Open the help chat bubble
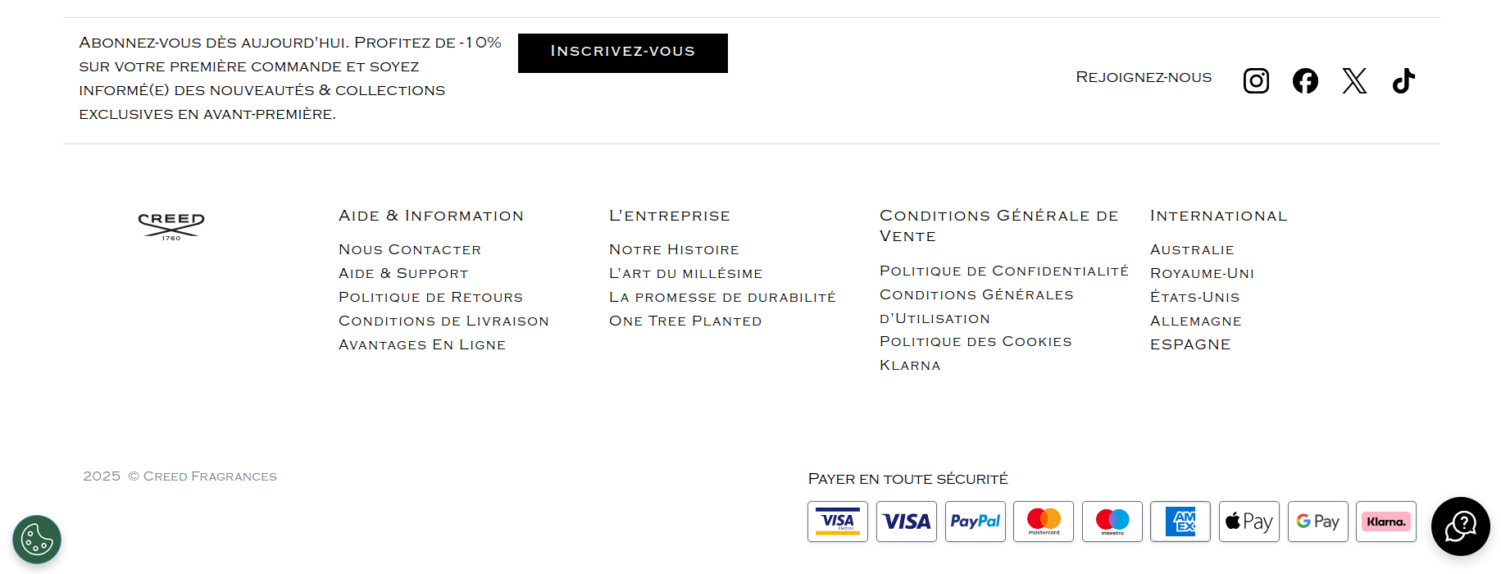This screenshot has width=1501, height=574. point(1460,526)
